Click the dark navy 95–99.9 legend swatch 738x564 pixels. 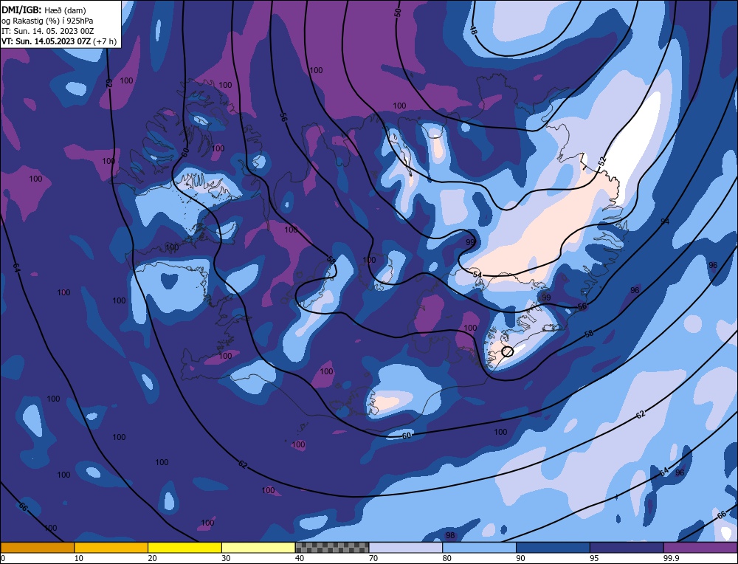(627, 547)
